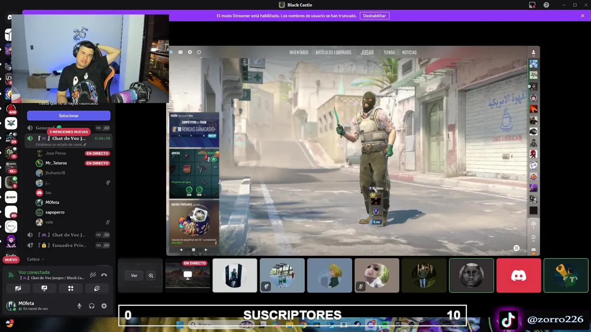Join the second Chat de Voz channel 00/30
Image resolution: width=591 pixels, height=332 pixels.
tap(68, 235)
